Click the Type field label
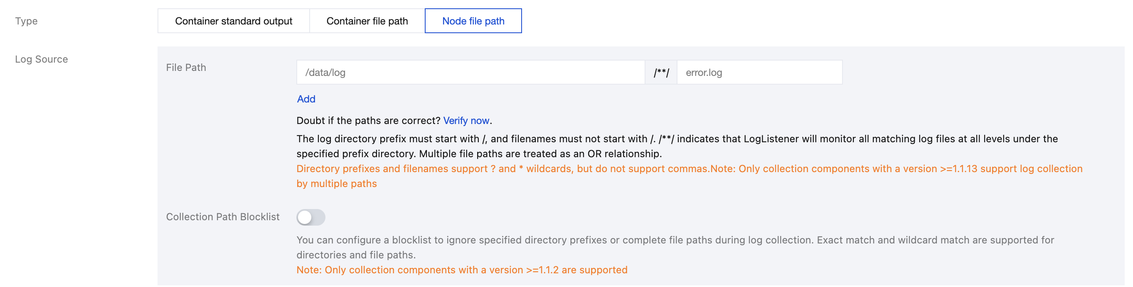The width and height of the screenshot is (1133, 287). point(26,21)
